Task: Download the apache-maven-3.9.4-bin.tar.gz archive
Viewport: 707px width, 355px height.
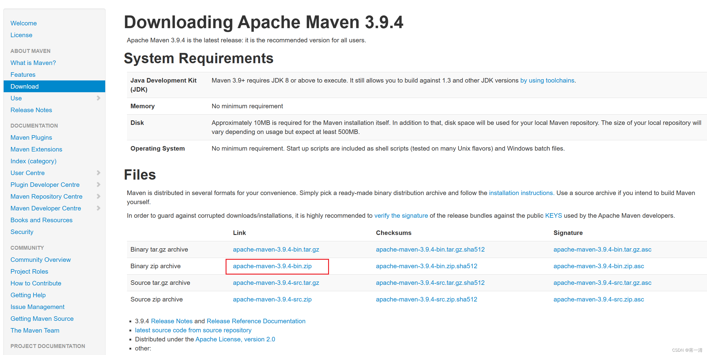Action: (x=276, y=249)
